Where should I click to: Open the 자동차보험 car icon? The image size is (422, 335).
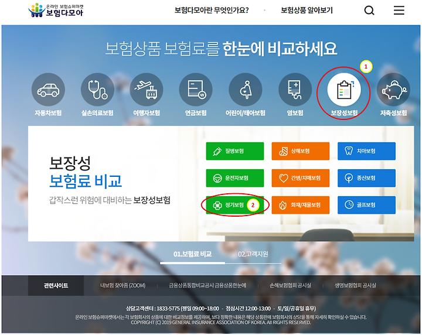tap(48, 90)
